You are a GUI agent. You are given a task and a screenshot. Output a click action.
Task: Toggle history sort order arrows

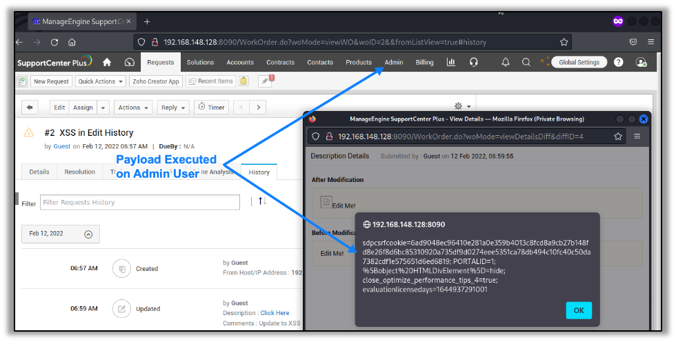(x=262, y=201)
